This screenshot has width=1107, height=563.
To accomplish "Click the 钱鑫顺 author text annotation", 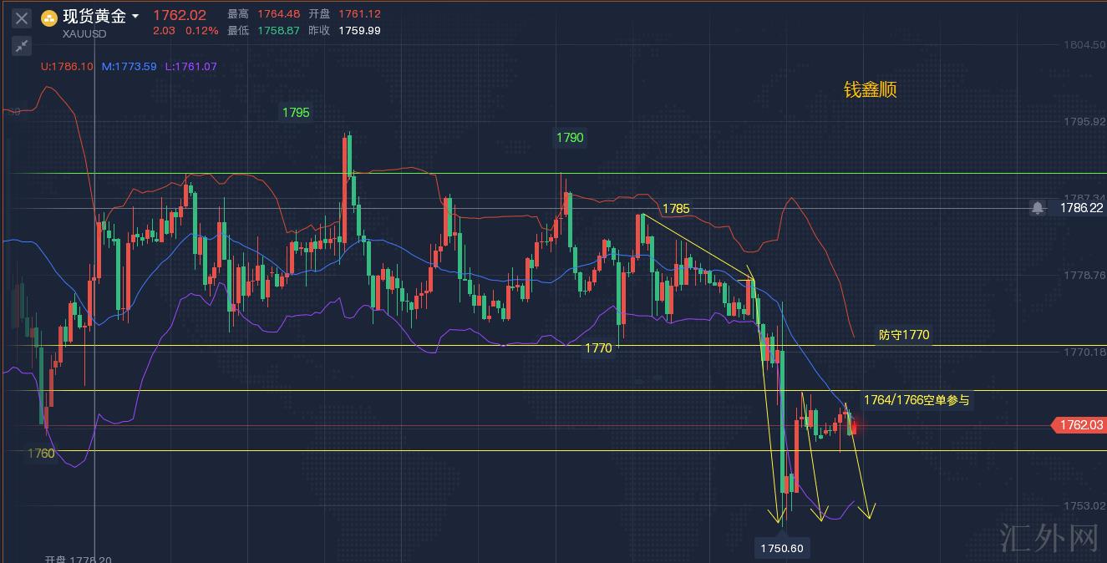I will click(870, 90).
